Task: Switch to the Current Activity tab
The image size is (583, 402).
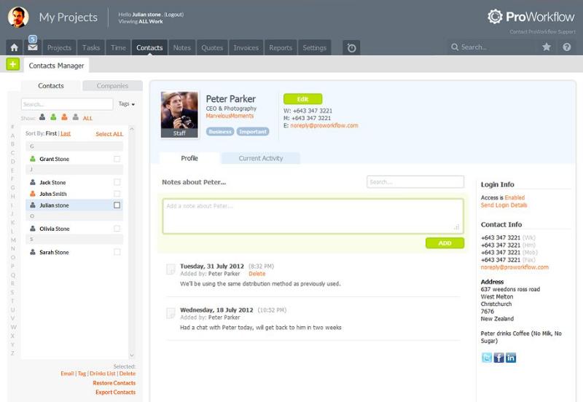Action: click(261, 158)
